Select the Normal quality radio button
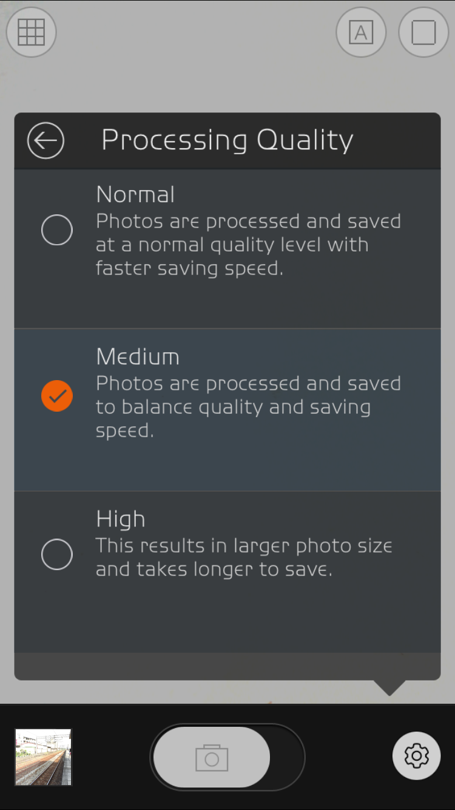Screen dimensions: 455x810 point(57,230)
